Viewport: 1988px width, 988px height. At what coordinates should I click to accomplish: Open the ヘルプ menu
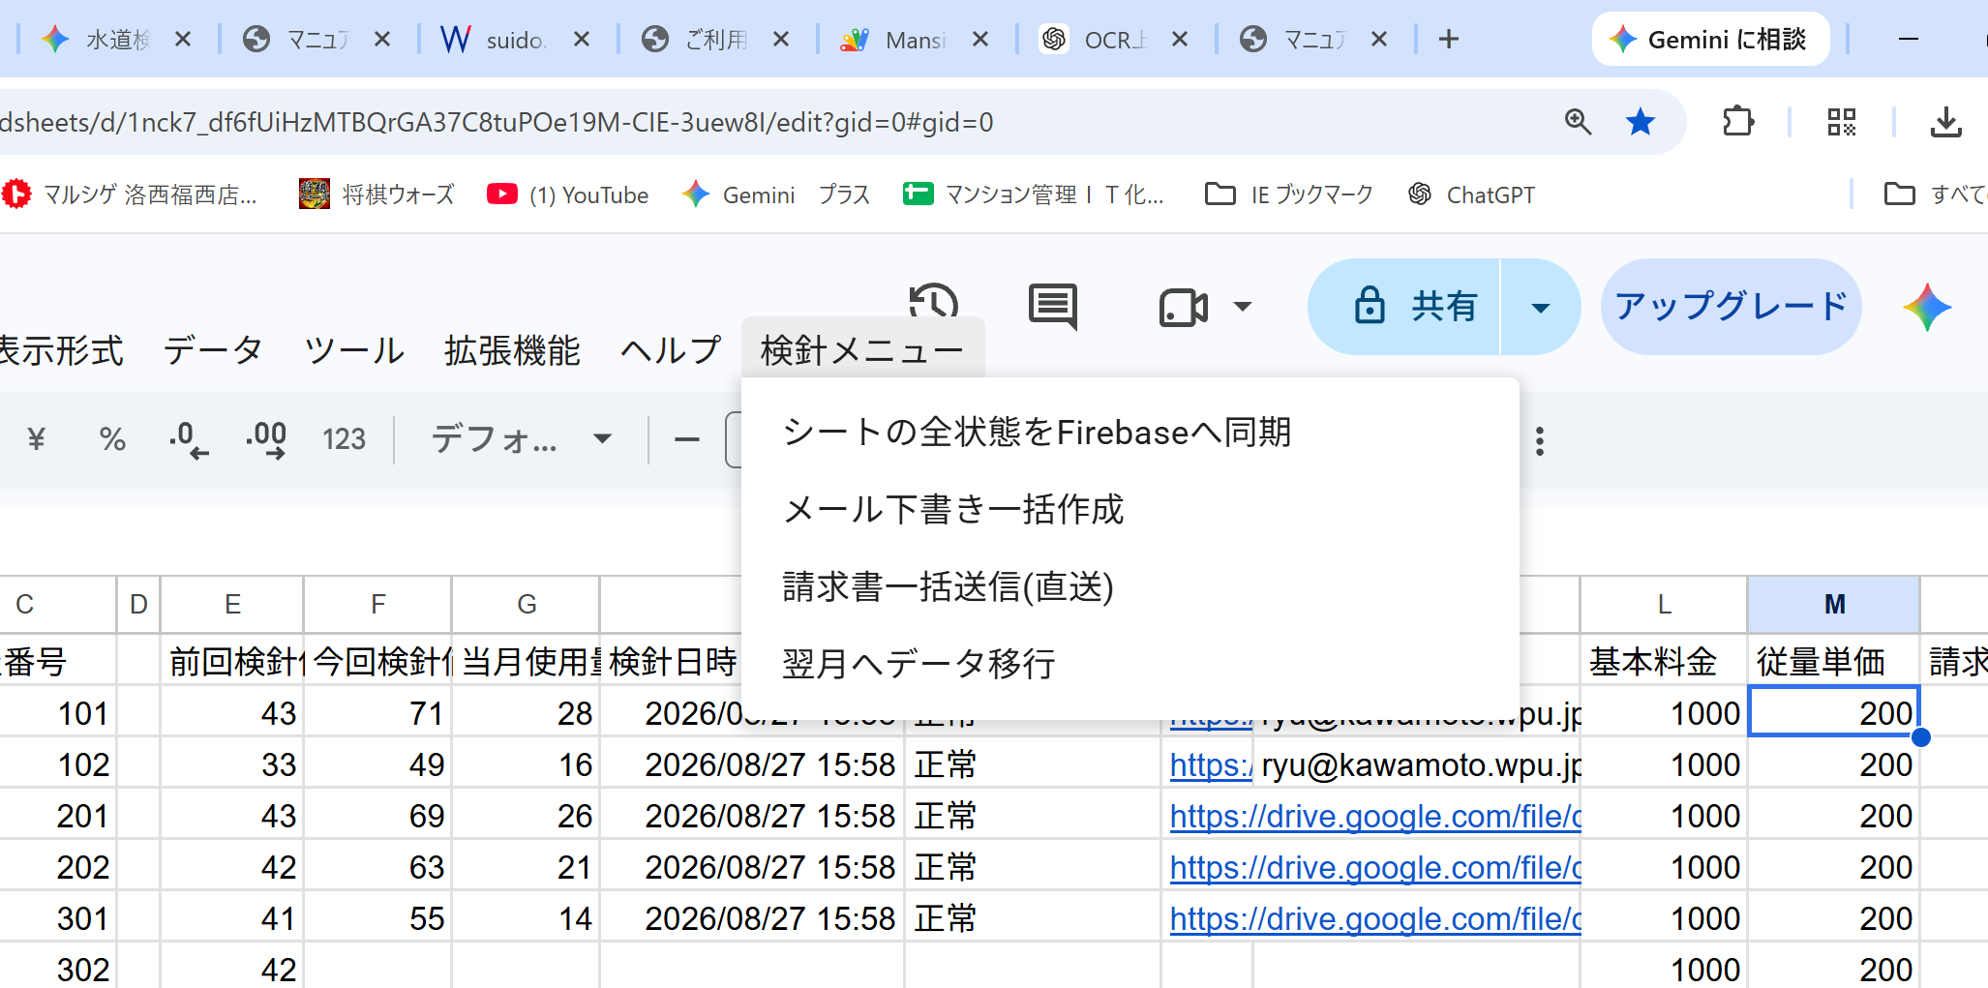[x=671, y=350]
